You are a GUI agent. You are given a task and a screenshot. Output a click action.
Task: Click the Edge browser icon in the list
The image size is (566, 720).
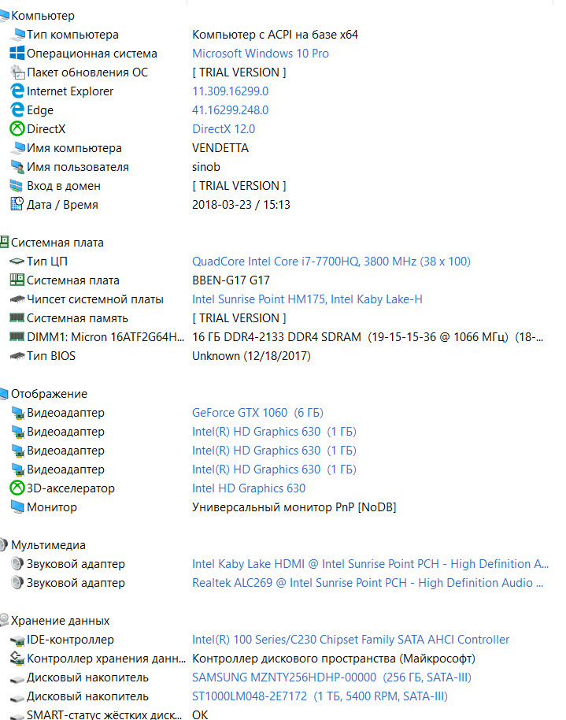click(x=17, y=109)
